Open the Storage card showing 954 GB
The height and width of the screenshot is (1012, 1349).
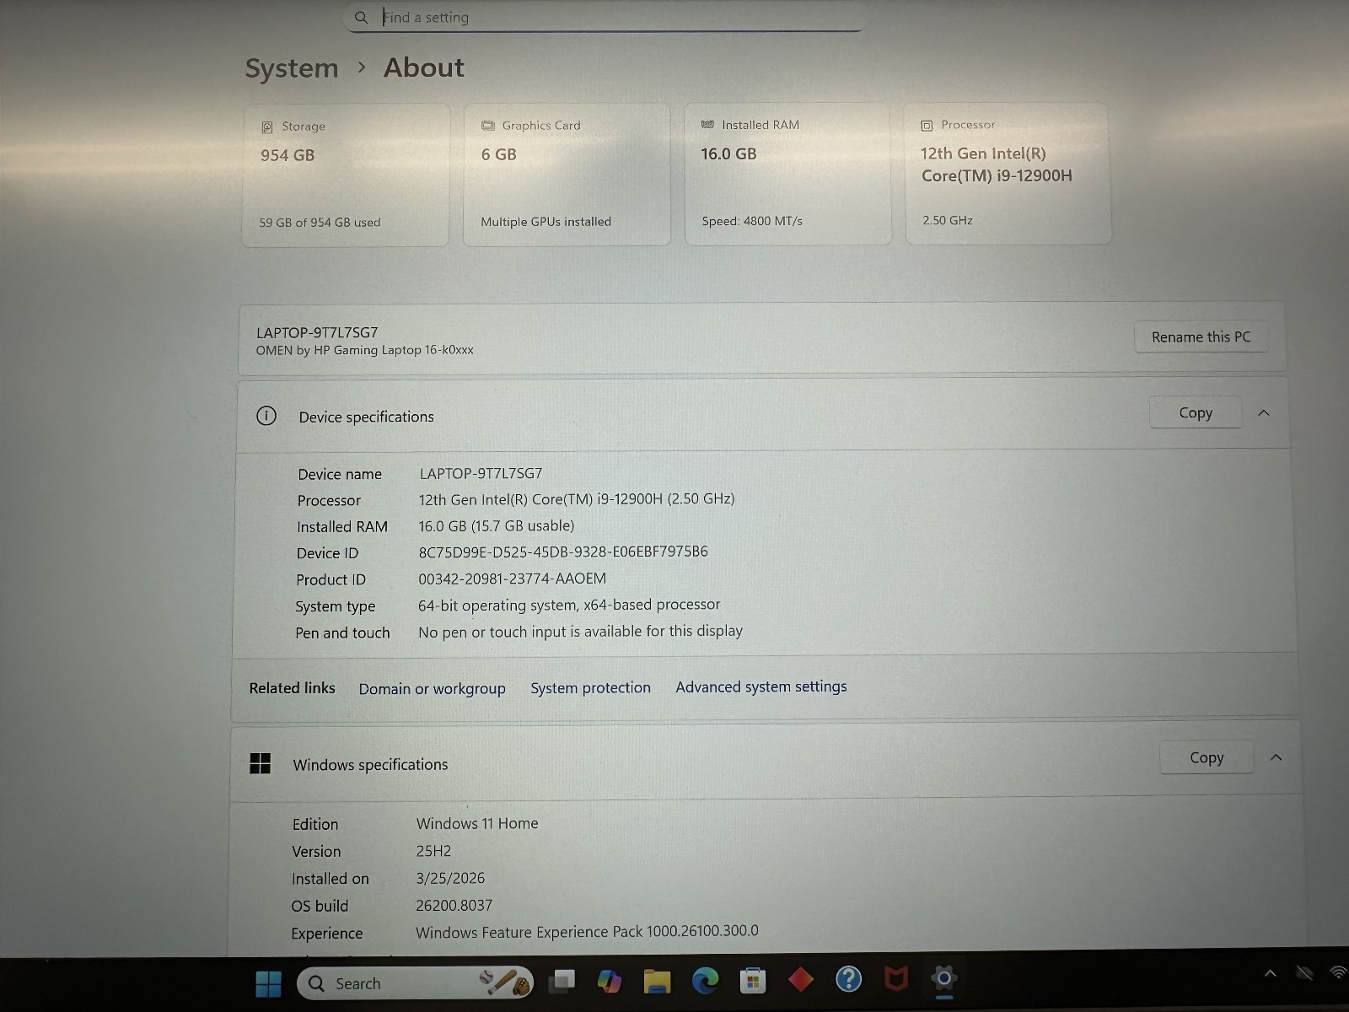point(346,175)
